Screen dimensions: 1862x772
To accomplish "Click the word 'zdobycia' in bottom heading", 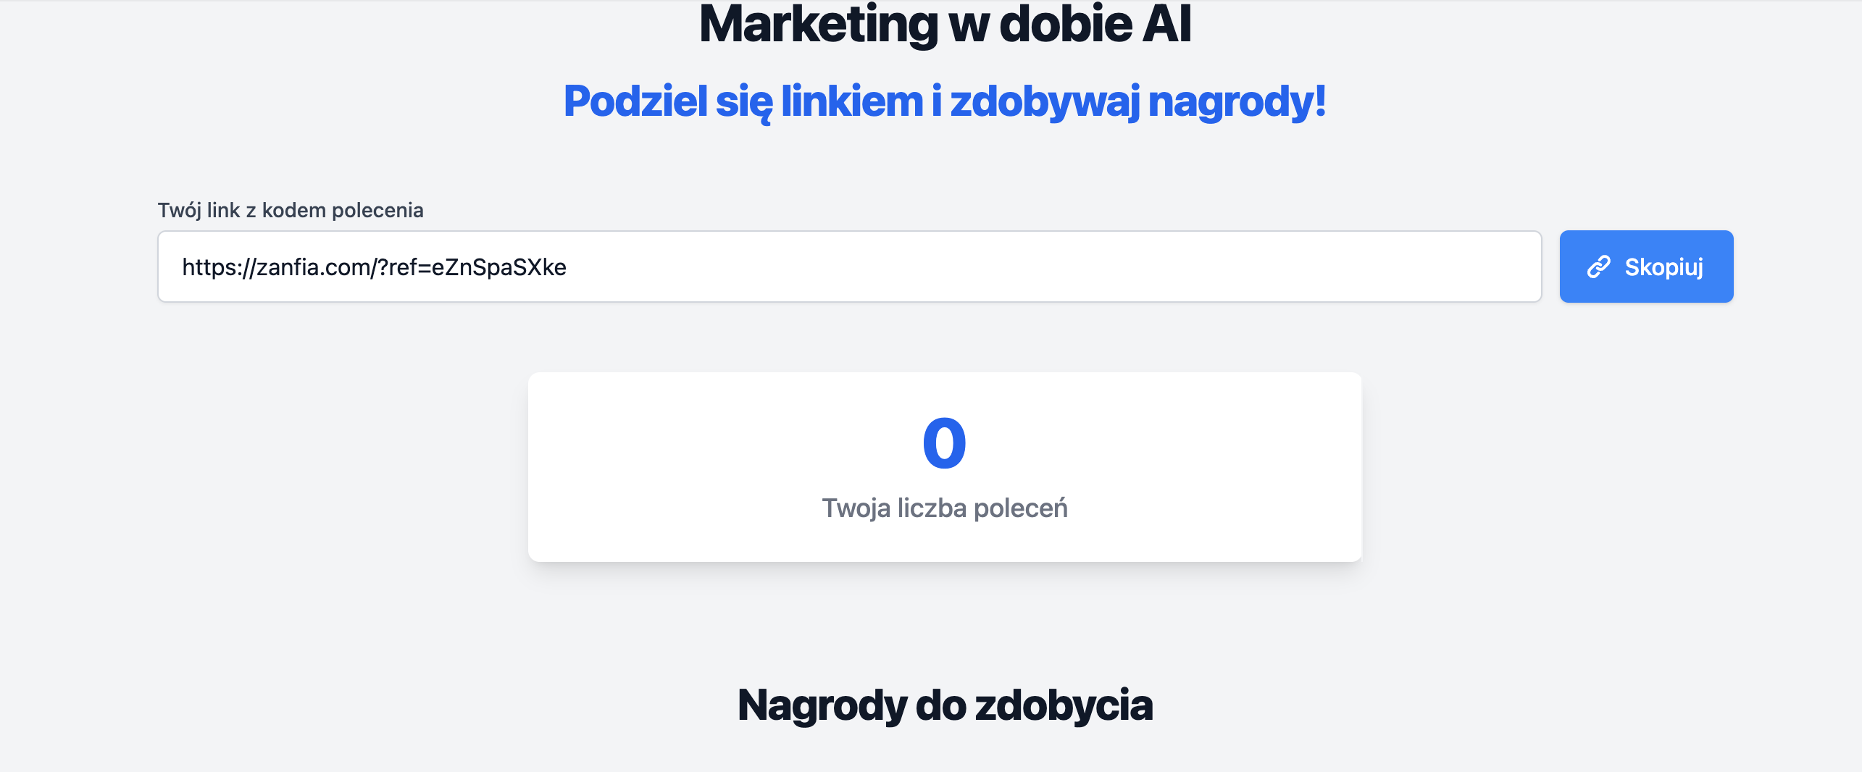I will (1064, 705).
